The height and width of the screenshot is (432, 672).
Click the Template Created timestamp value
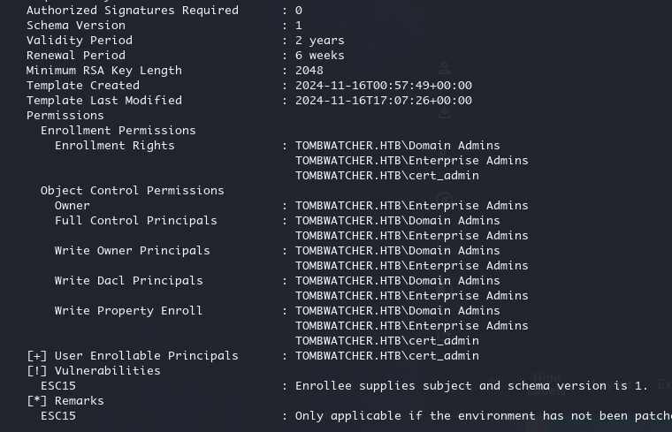(x=384, y=85)
